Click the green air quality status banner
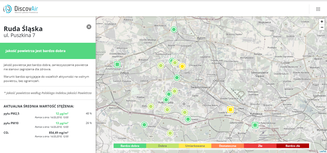 (48, 51)
